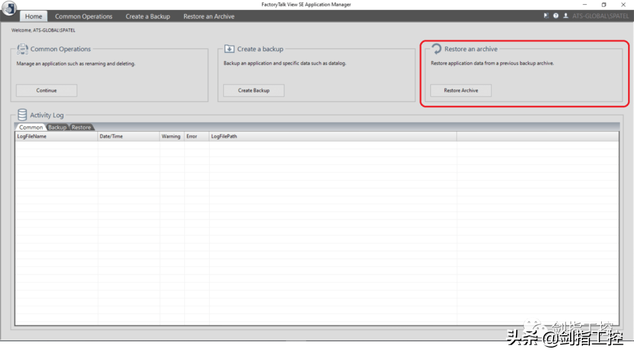Click the Common Operations section icon

coord(22,49)
